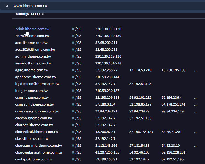Viewport: 205px width, 164px height.
Task: Expand more IPs for agile.ithome.com.tw
Action: [195, 70]
